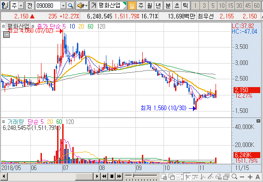Choose the 10 interval button
263x182 pixels.
point(222,6)
